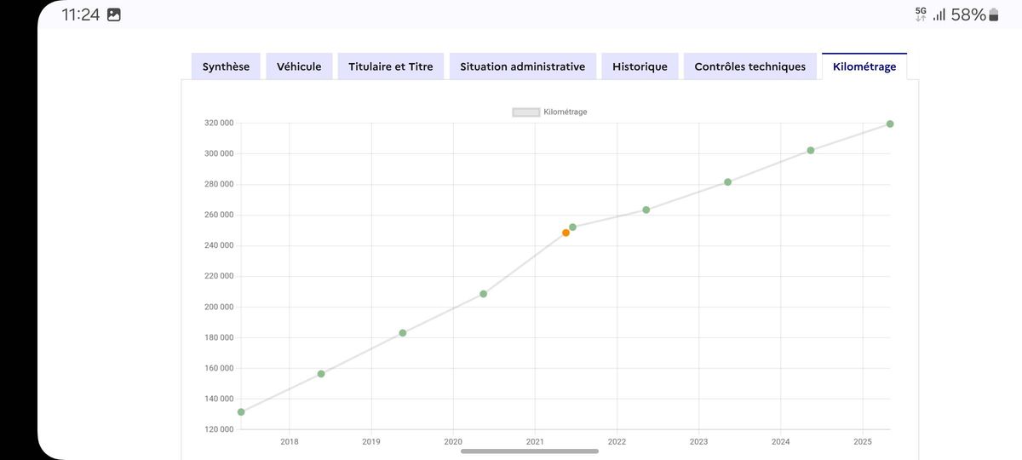Click the data point near 302 000 in 2024
This screenshot has height=460, width=1022.
[x=811, y=151]
